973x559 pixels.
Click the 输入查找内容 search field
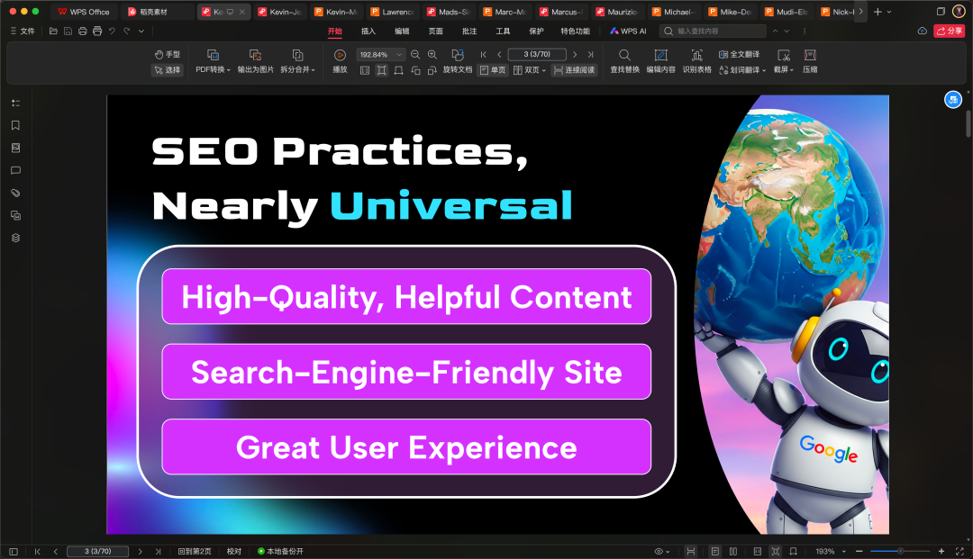pos(713,31)
